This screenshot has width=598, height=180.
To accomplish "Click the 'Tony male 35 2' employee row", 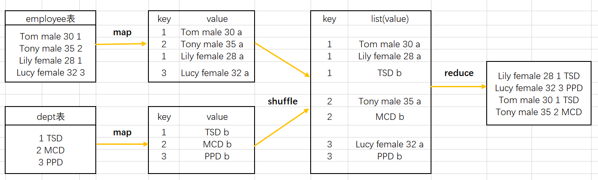I will pos(50,49).
